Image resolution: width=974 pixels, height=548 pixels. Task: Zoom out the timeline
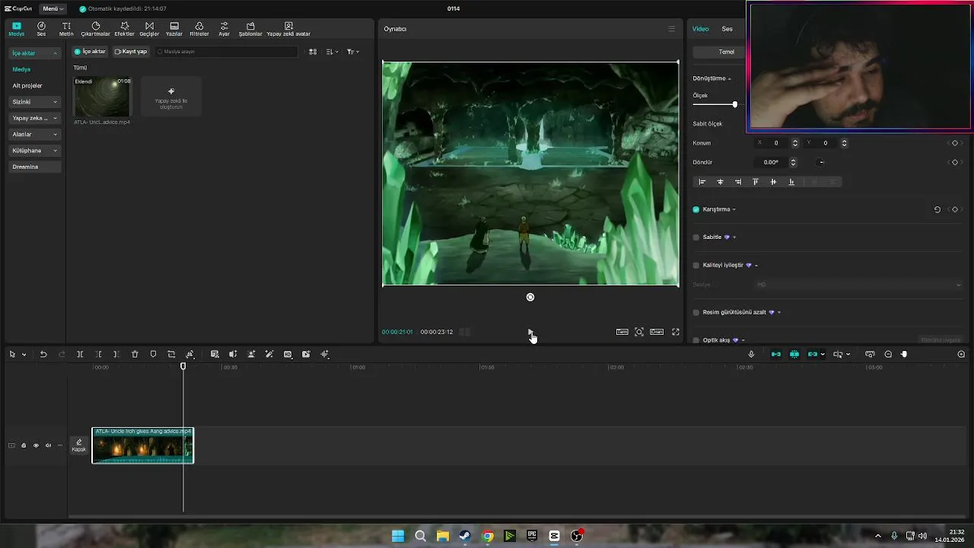coord(888,355)
